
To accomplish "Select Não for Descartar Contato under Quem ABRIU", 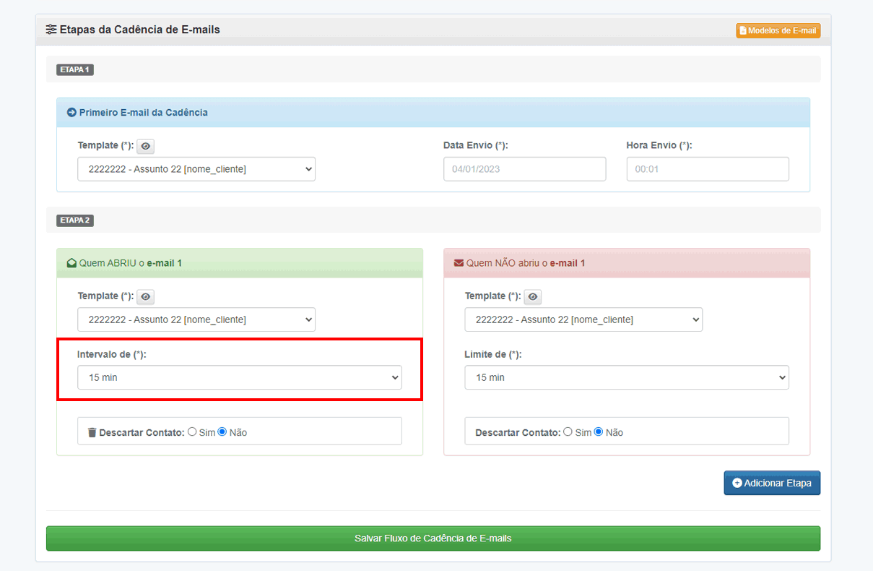I will pyautogui.click(x=222, y=432).
